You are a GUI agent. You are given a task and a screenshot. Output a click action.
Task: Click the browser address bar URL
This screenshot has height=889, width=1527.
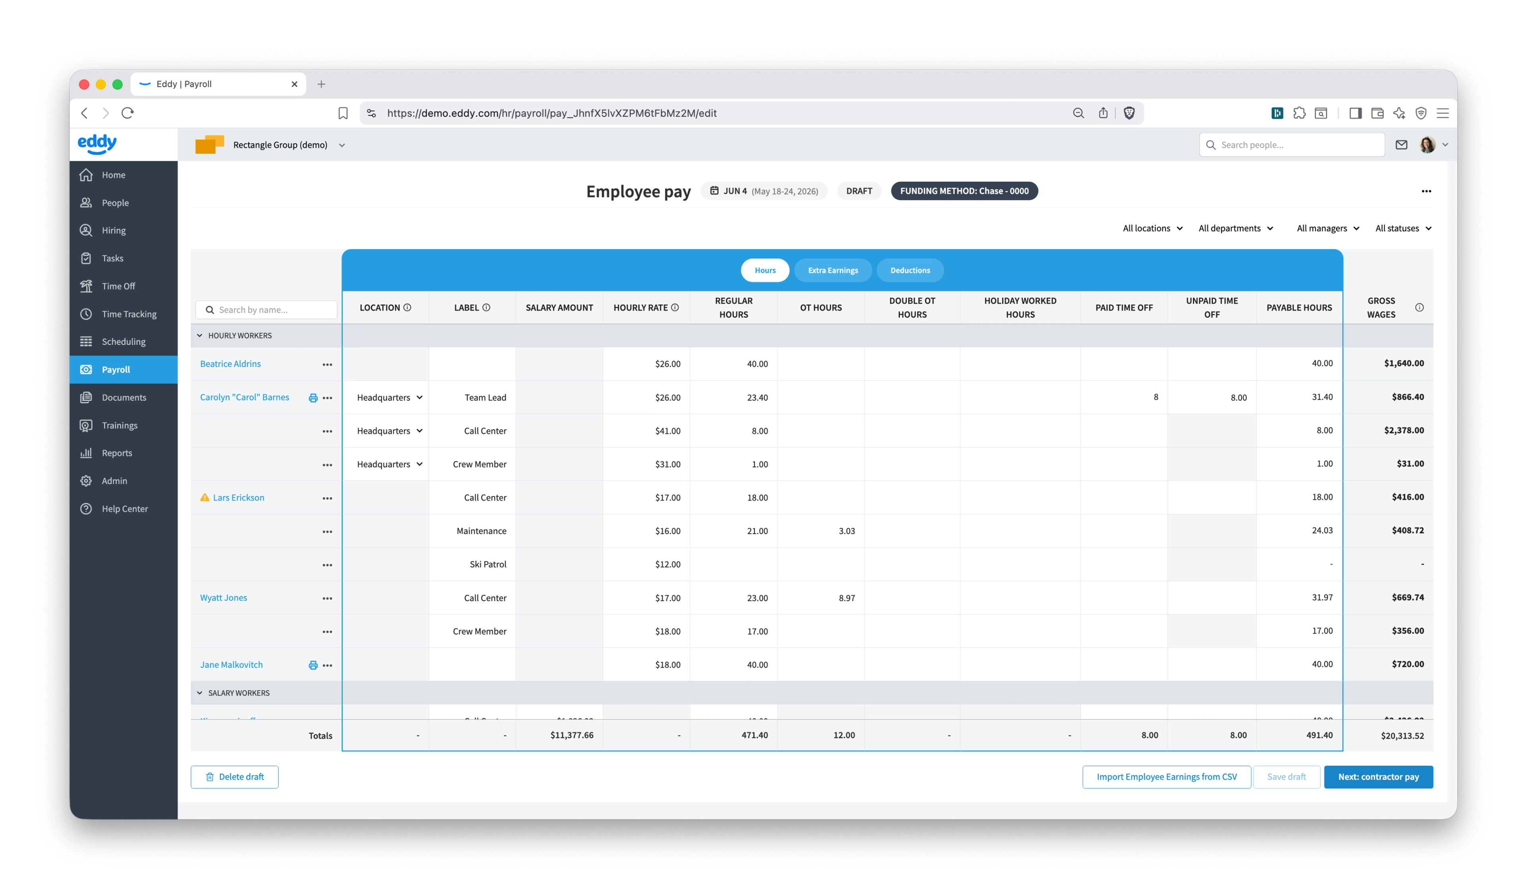[552, 113]
